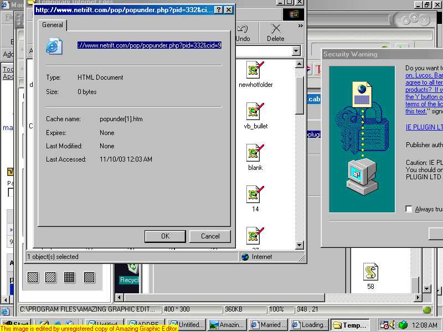Expand the address bar dropdown arrow
Image resolution: width=443 pixels, height=332 pixels.
tap(296, 51)
